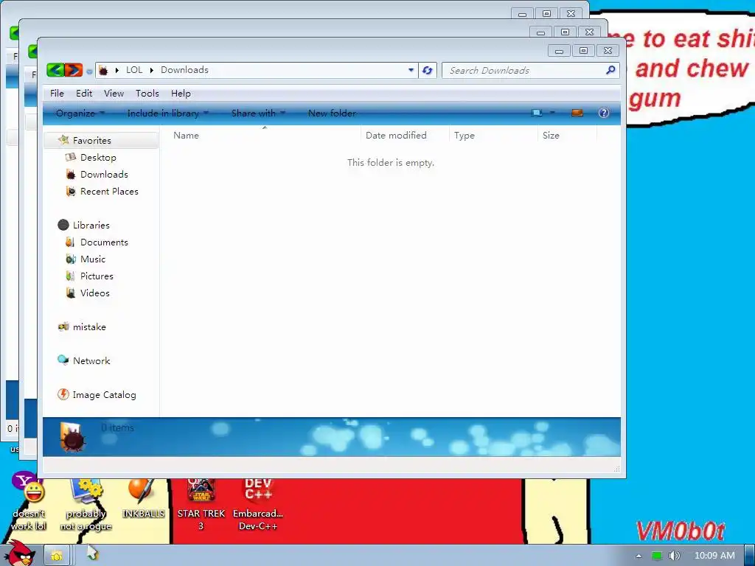Select Network in the navigation pane

pos(91,361)
